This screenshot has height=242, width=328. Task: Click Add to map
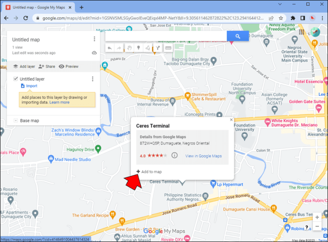pyautogui.click(x=149, y=172)
